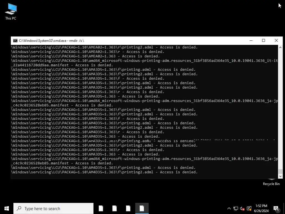Click the AM4D35~1.363\r\printing.adml line

pos(103,123)
